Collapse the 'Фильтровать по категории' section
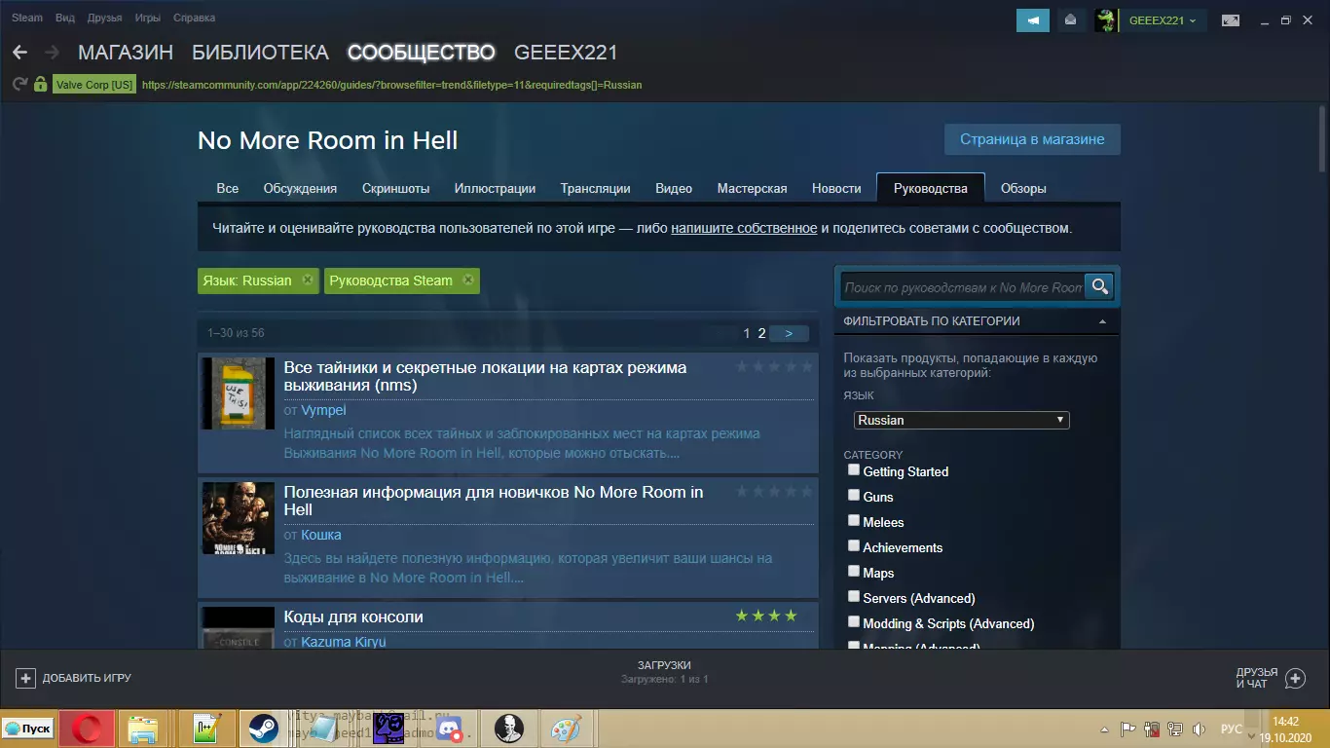This screenshot has width=1330, height=748. tap(1102, 321)
